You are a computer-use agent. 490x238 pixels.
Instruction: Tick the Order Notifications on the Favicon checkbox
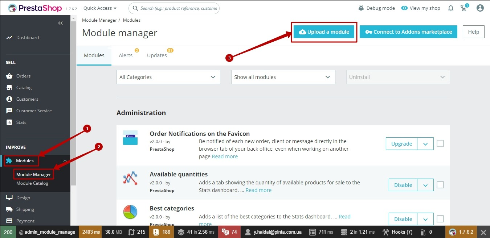(x=440, y=144)
